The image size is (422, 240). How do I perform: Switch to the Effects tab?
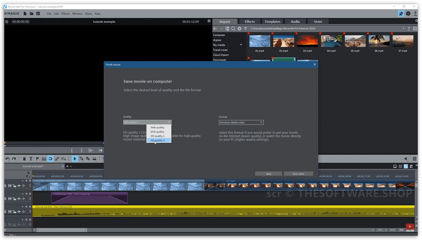click(x=250, y=21)
